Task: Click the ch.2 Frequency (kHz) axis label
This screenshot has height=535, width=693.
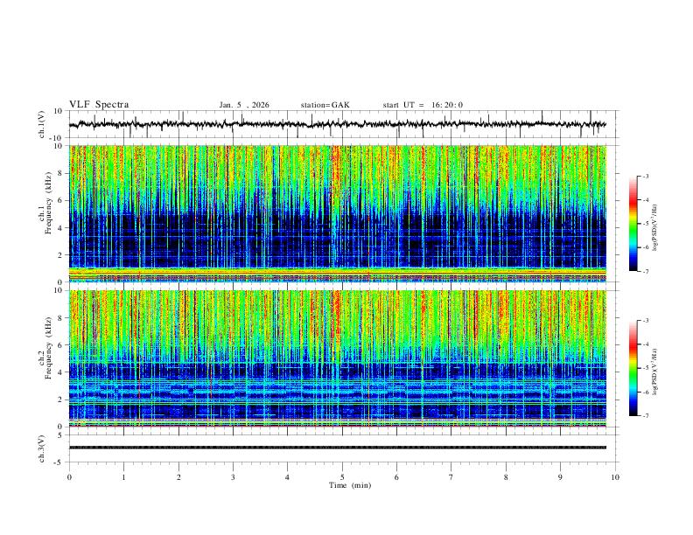Action: 45,350
